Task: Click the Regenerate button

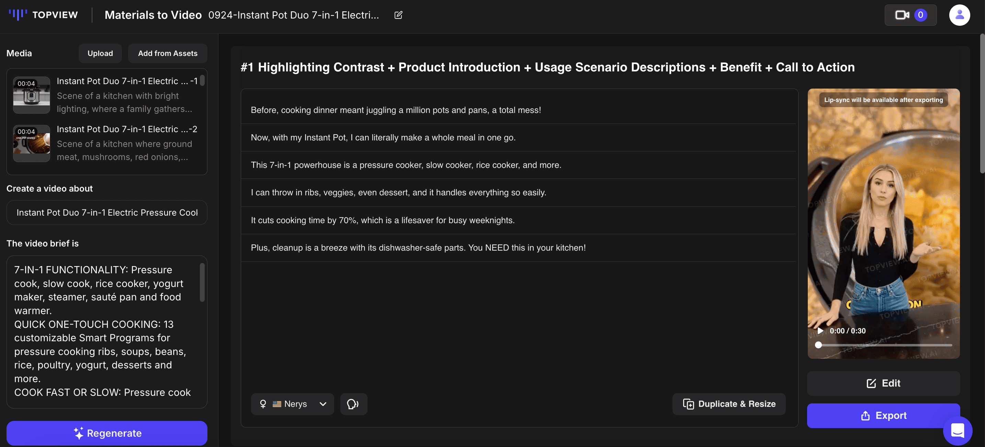Action: coord(107,433)
